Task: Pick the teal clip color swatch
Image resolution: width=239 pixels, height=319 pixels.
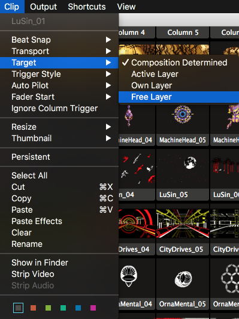Action: click(x=63, y=308)
